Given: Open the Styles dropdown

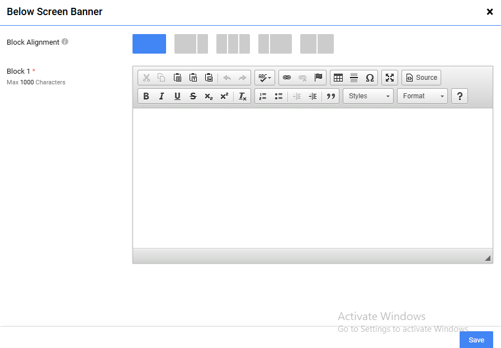Looking at the screenshot, I should [368, 96].
